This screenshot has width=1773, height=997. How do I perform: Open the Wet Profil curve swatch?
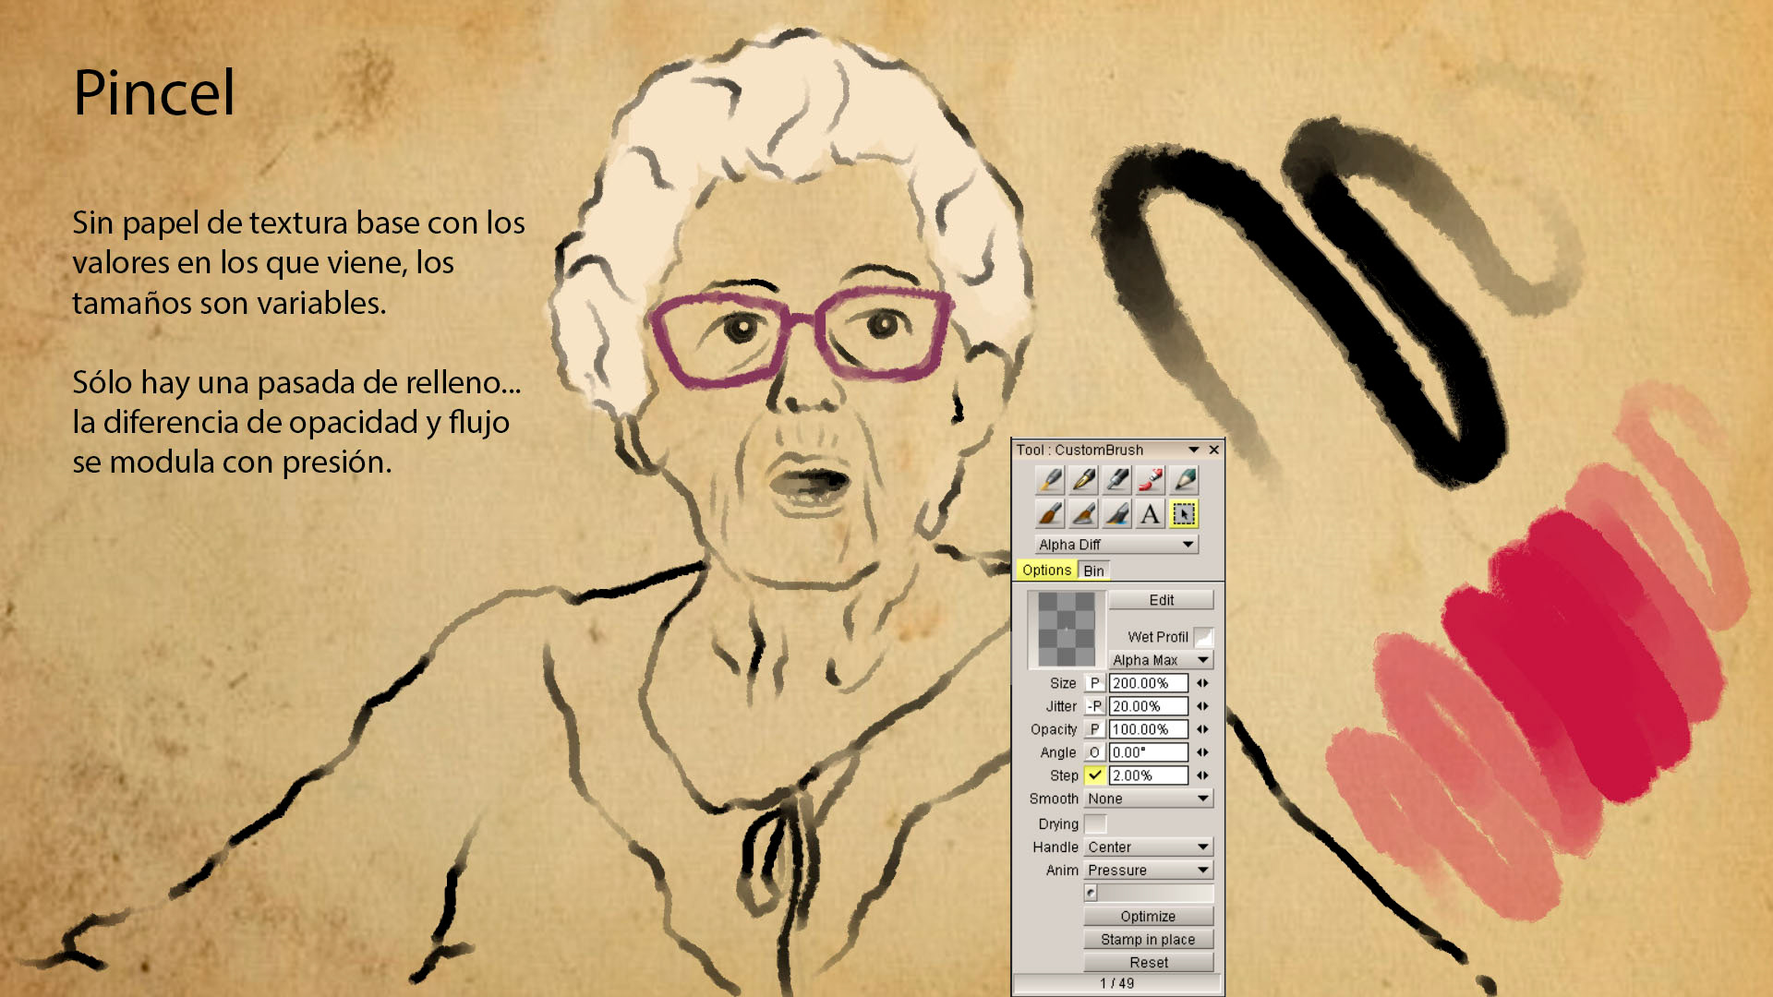pyautogui.click(x=1203, y=637)
